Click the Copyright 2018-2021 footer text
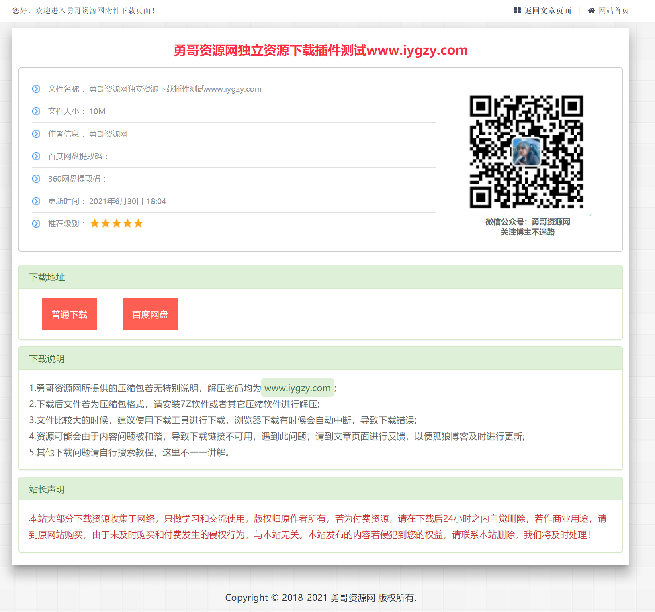This screenshot has height=612, width=655. [x=321, y=598]
